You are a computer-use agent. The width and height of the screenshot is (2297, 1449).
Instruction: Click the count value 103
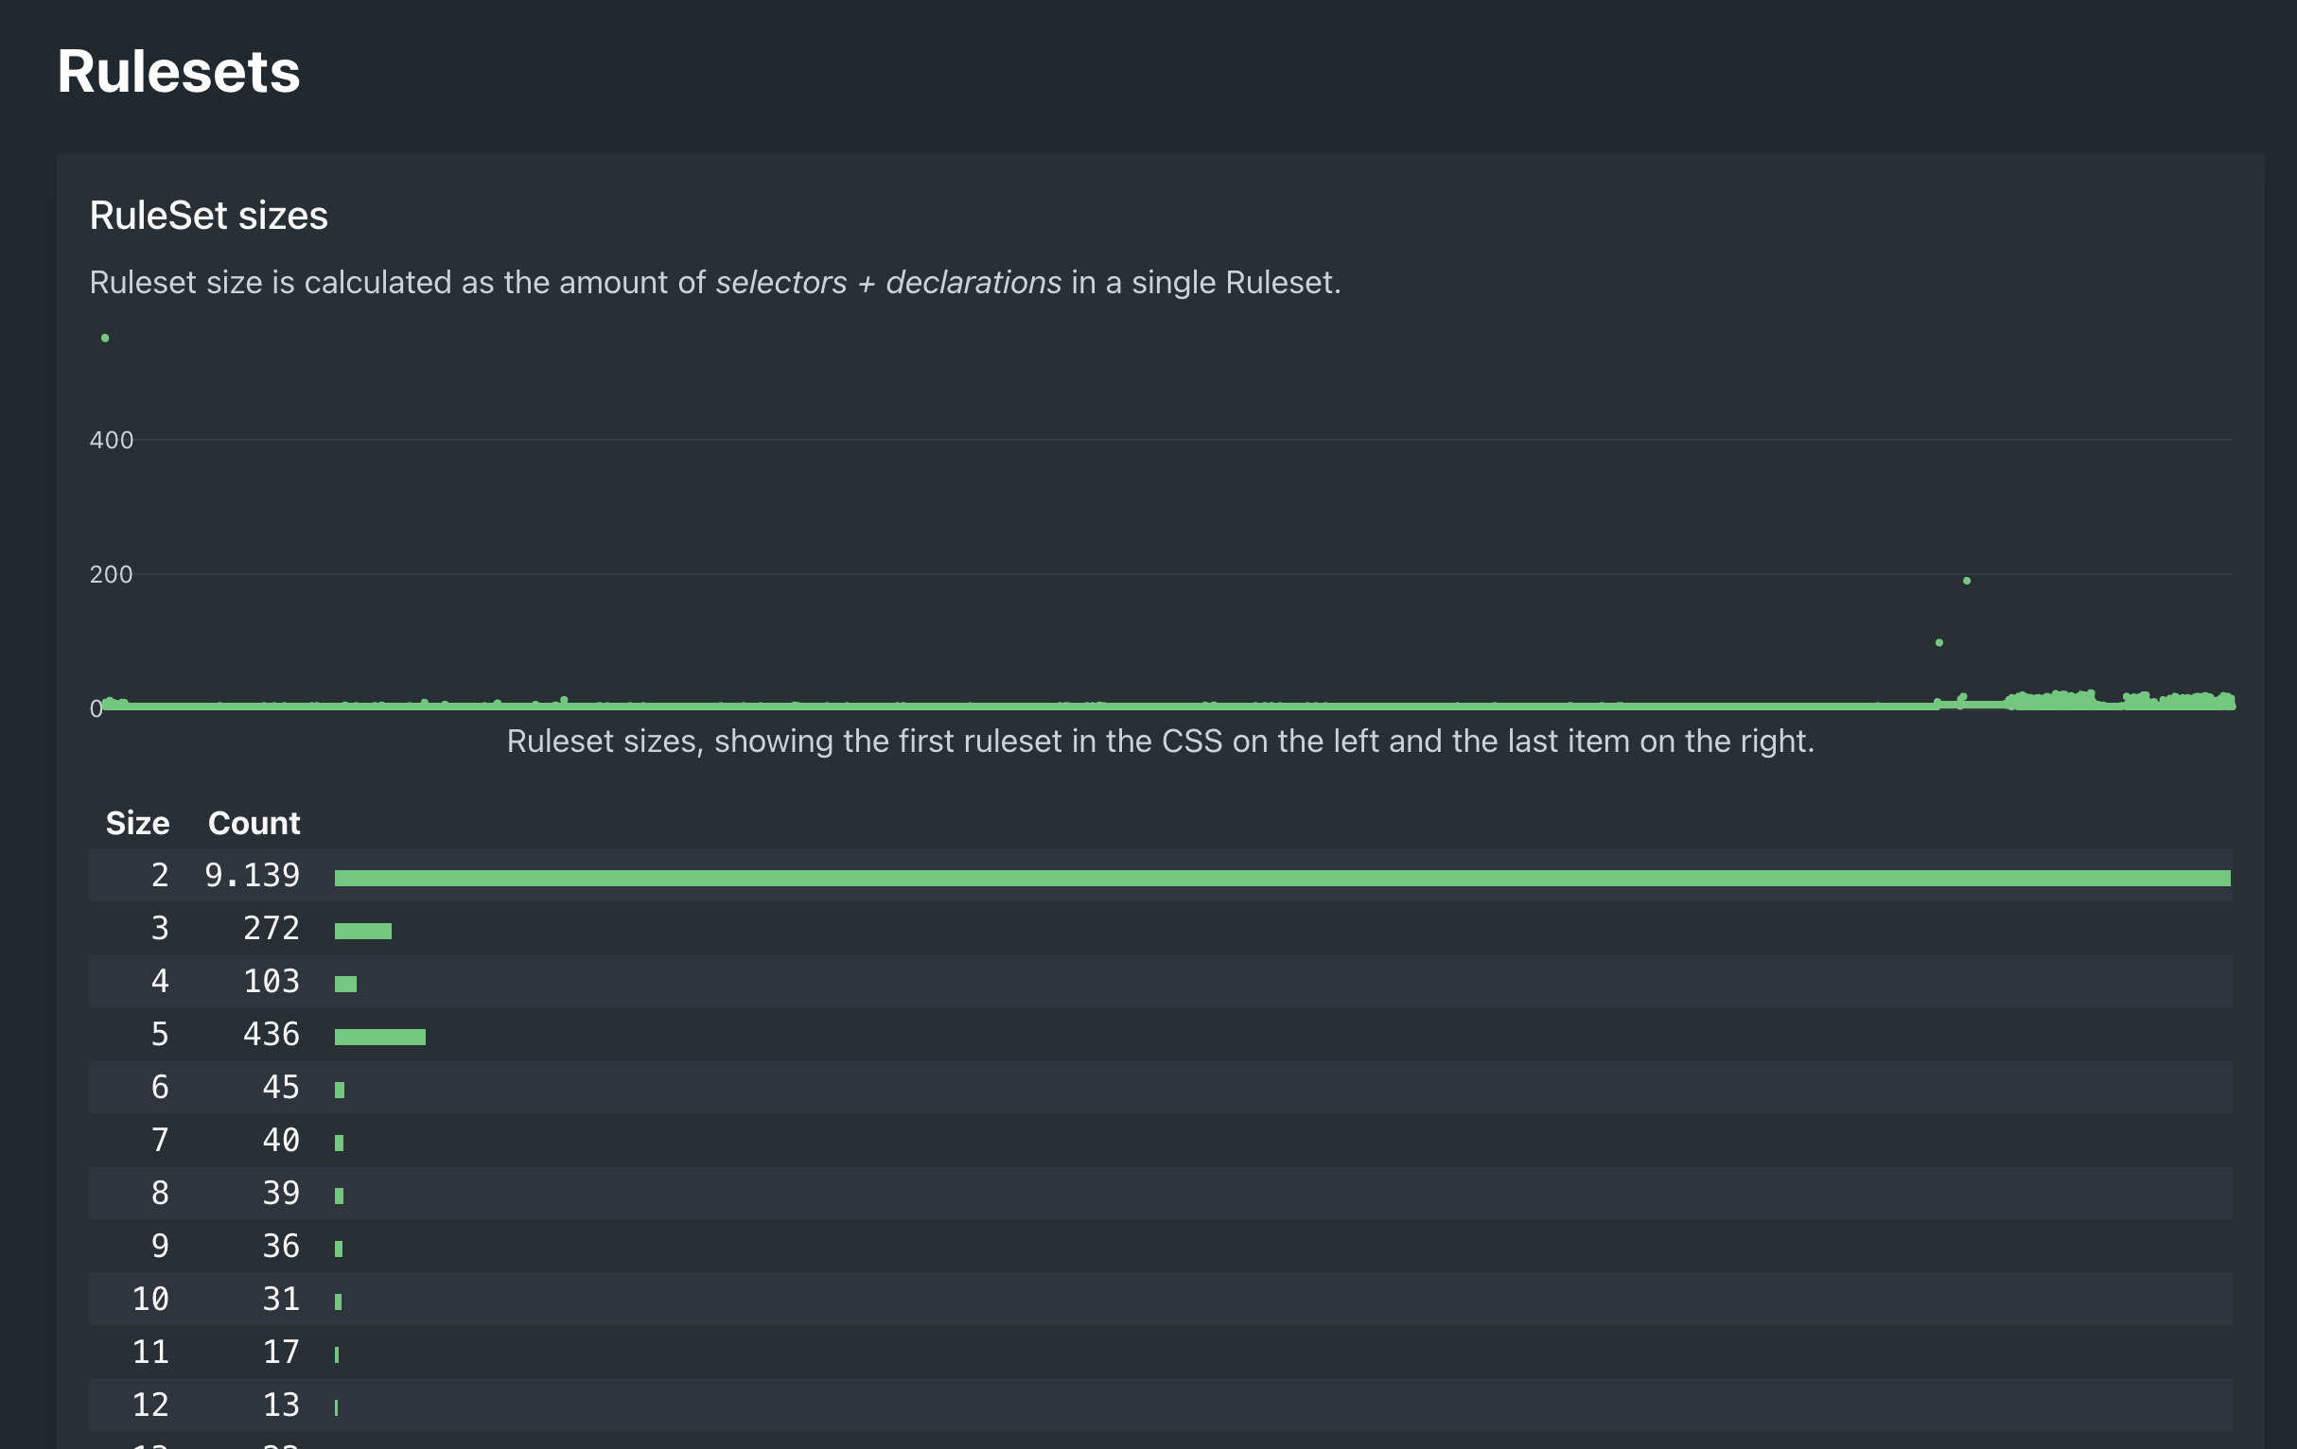(x=271, y=982)
